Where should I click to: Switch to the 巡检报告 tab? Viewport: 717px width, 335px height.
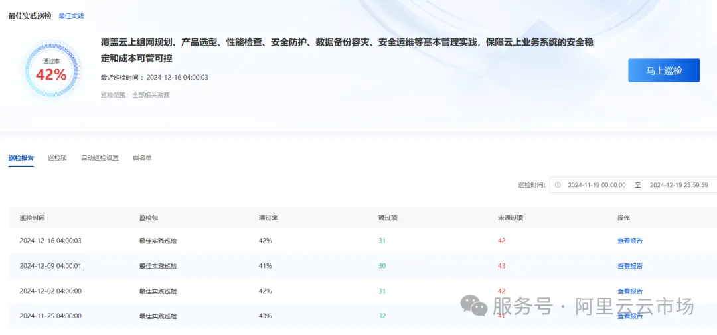21,158
